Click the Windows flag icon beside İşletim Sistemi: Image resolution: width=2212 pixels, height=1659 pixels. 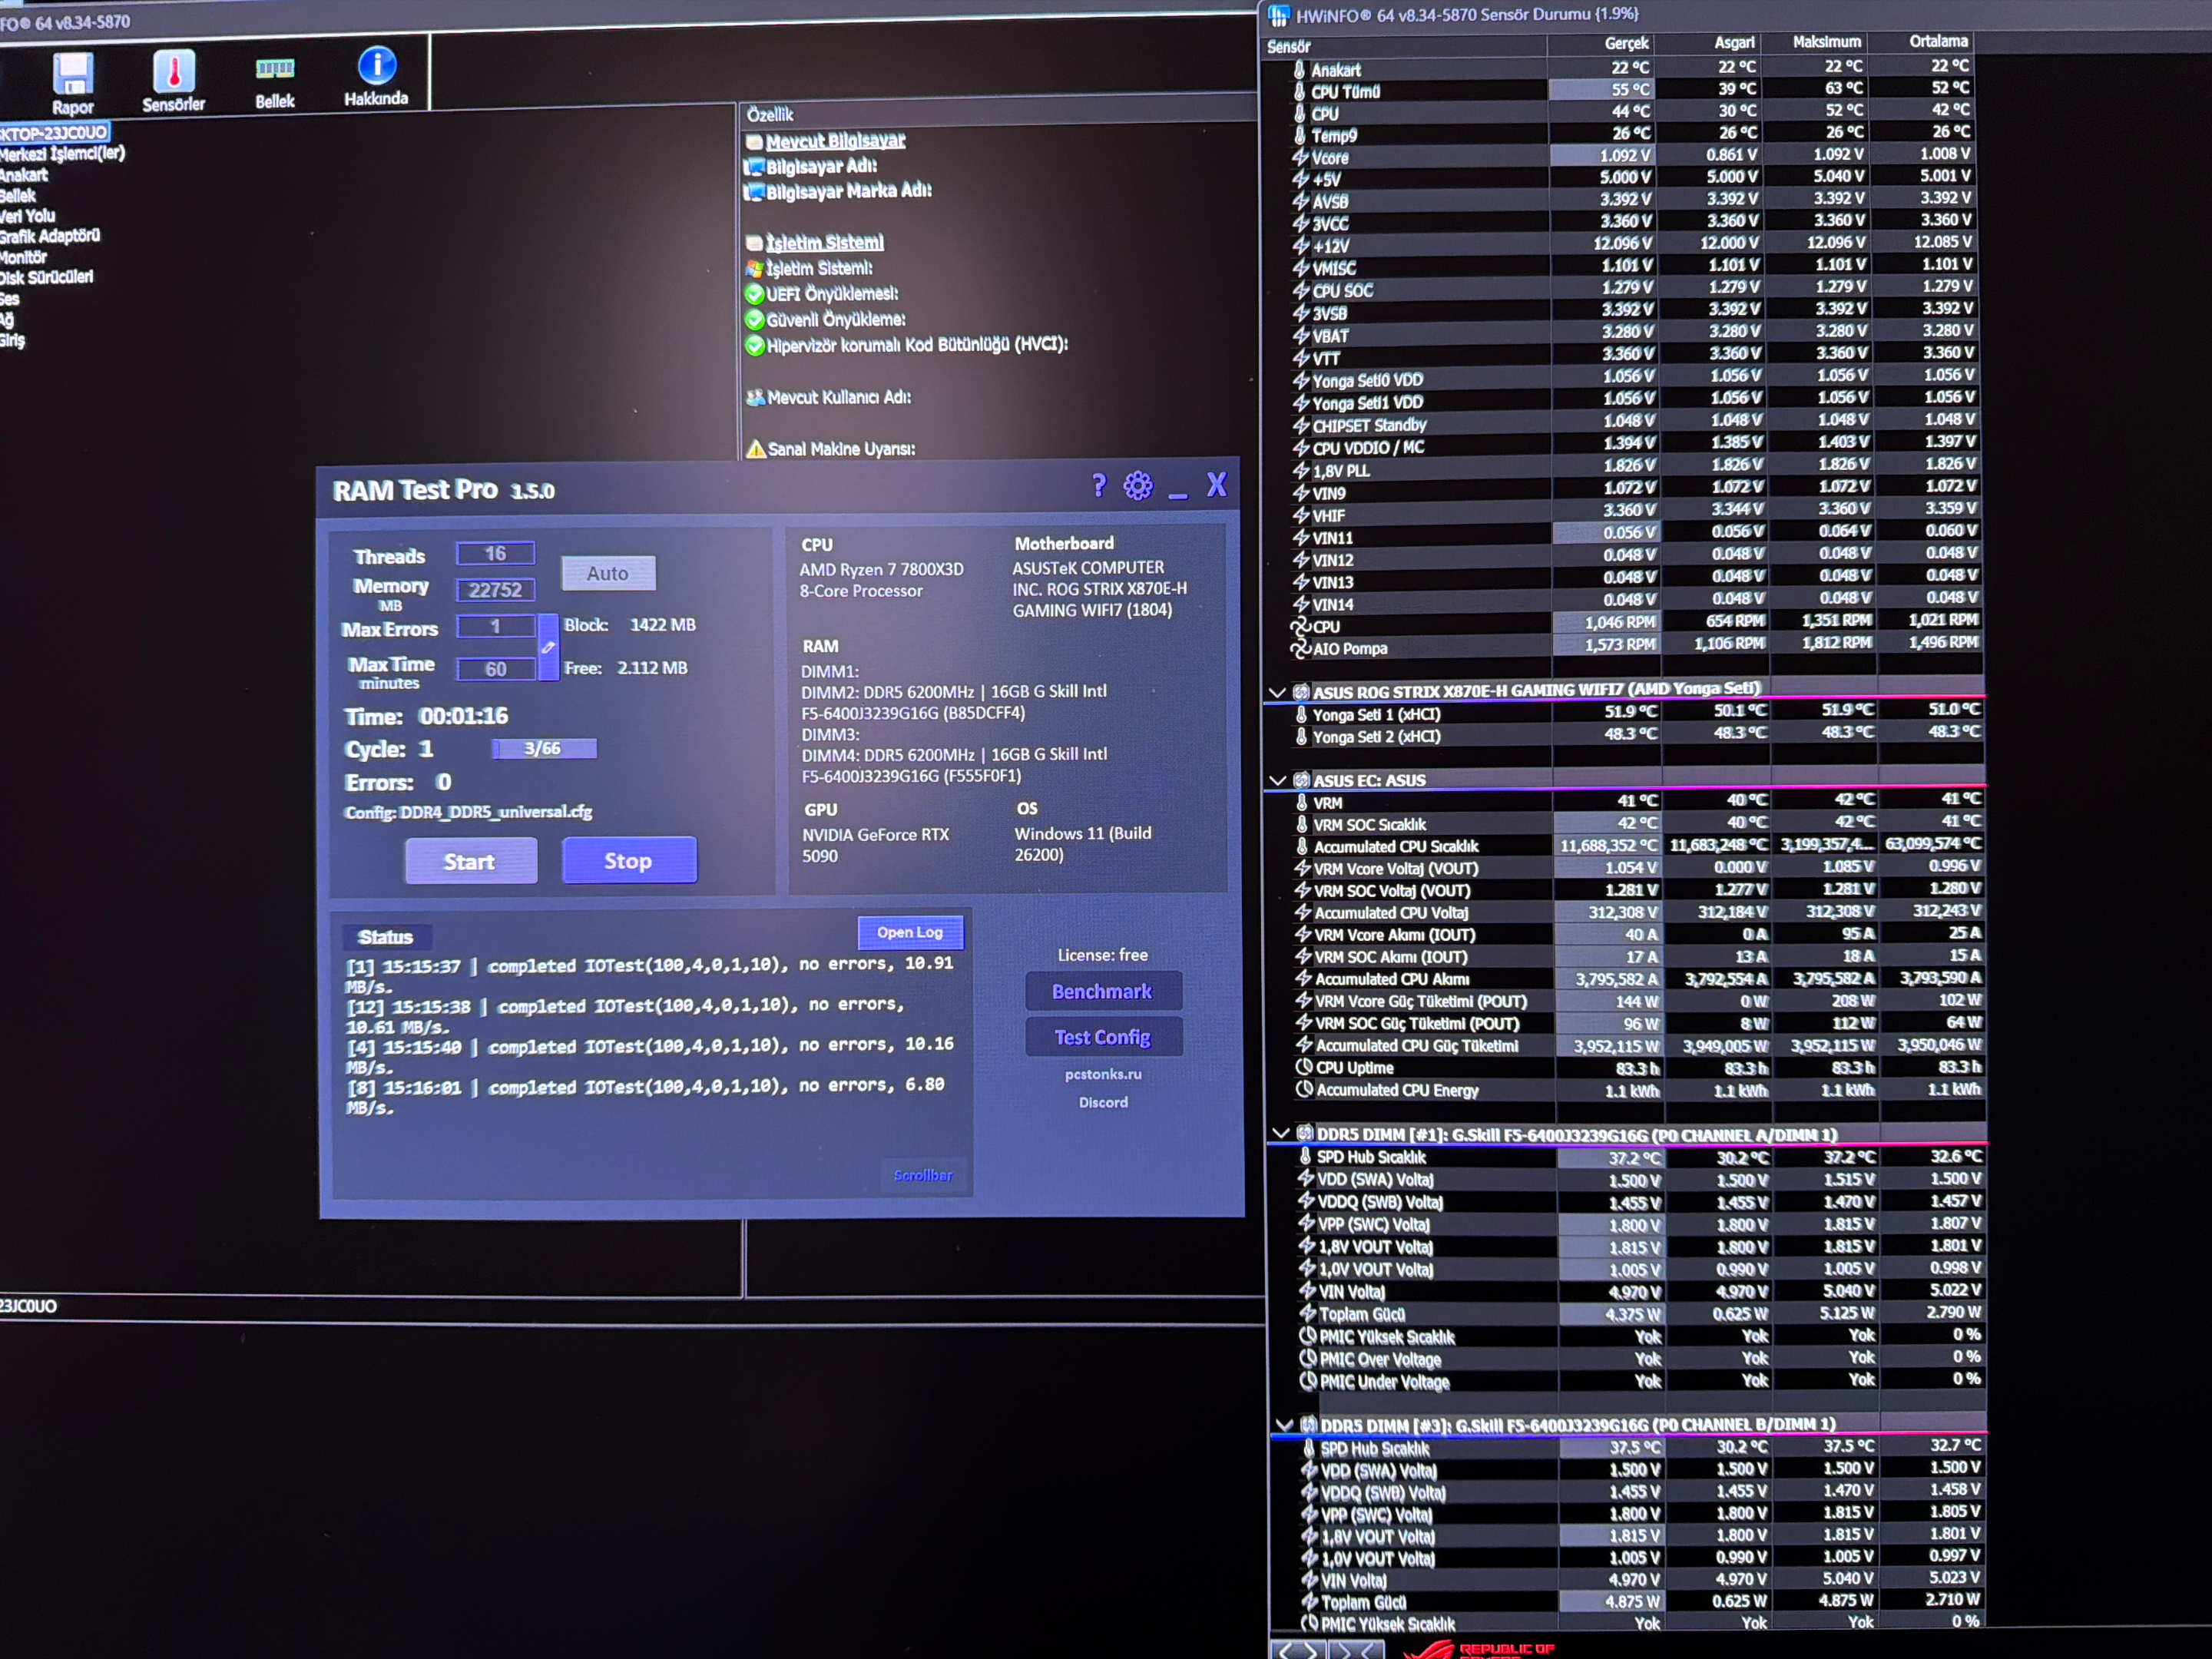click(x=755, y=268)
